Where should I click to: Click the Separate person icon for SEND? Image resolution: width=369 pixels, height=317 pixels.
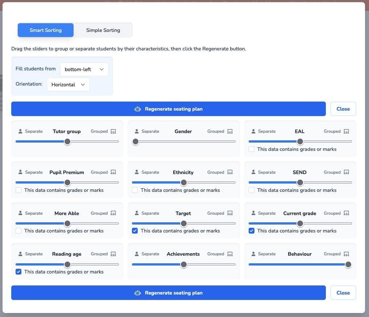(x=253, y=172)
